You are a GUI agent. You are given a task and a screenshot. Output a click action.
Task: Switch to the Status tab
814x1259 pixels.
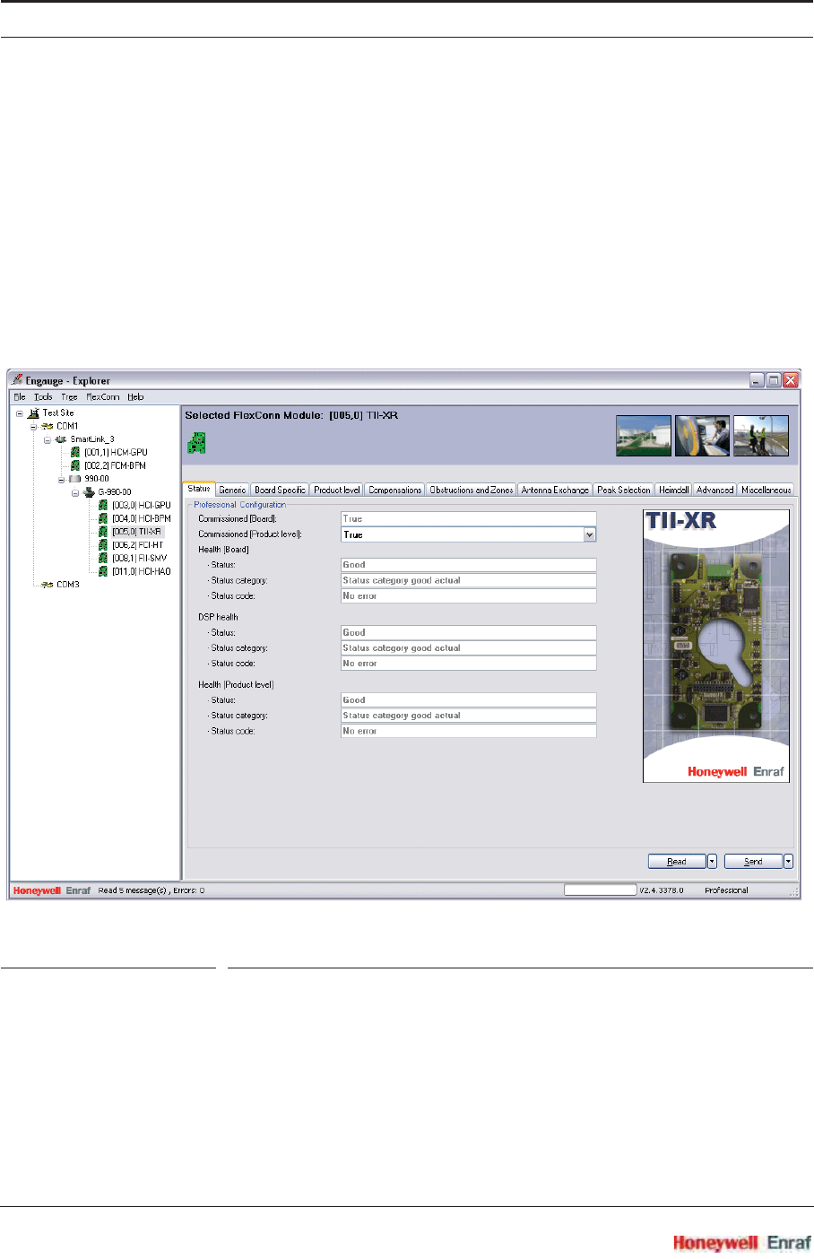(199, 489)
